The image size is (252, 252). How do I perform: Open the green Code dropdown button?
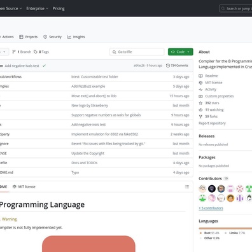181,52
